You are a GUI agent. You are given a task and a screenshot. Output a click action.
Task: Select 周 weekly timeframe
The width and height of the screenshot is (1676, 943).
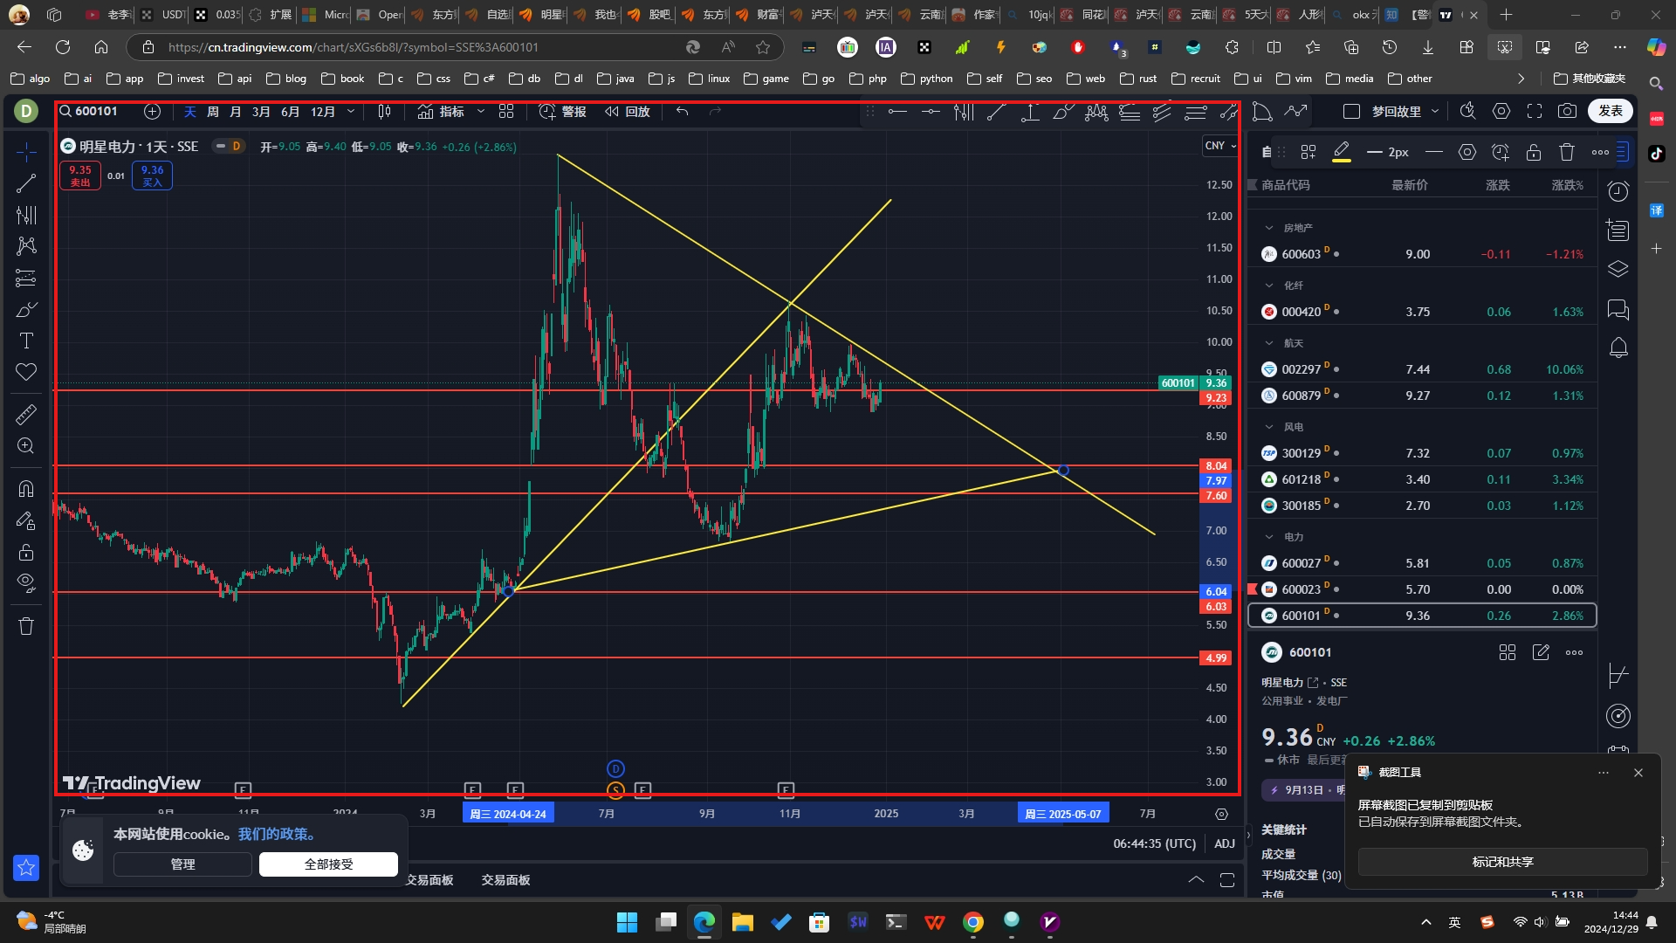coord(213,112)
